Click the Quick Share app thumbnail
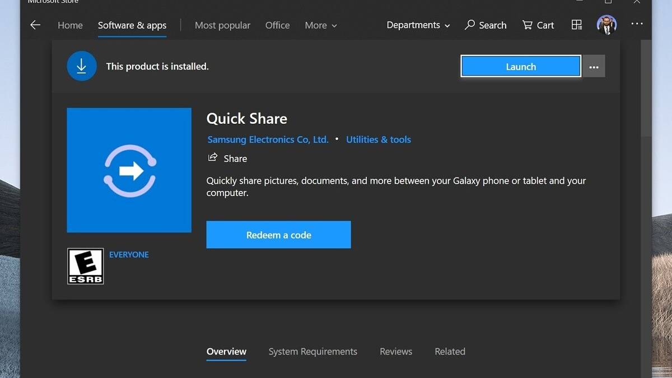Viewport: 672px width, 378px height. pos(129,170)
